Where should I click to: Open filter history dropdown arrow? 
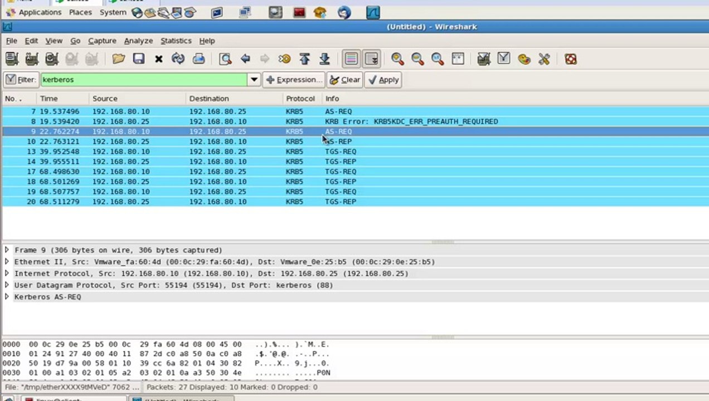tap(254, 80)
